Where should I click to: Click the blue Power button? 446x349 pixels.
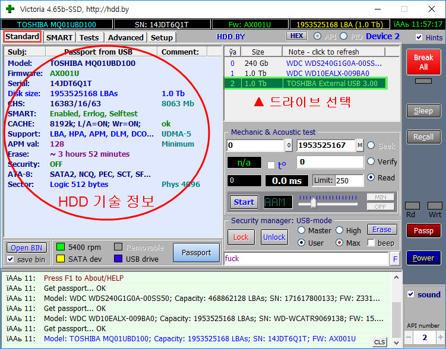point(423,258)
